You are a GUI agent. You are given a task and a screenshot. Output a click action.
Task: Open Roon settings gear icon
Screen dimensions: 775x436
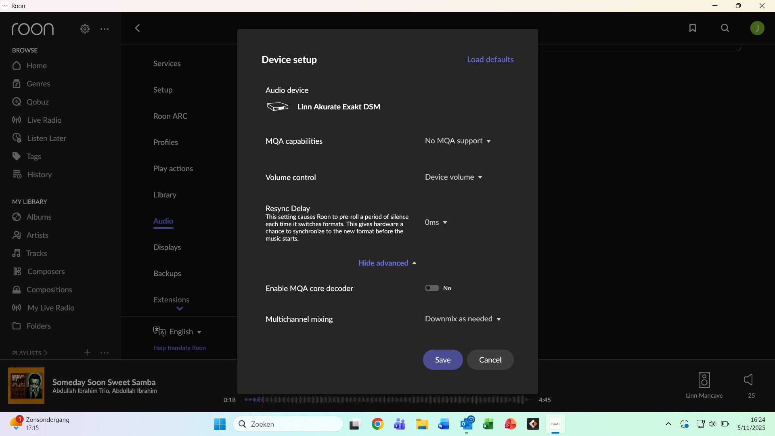[85, 29]
